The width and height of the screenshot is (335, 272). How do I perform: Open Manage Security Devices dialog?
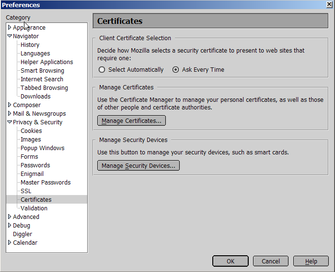139,165
